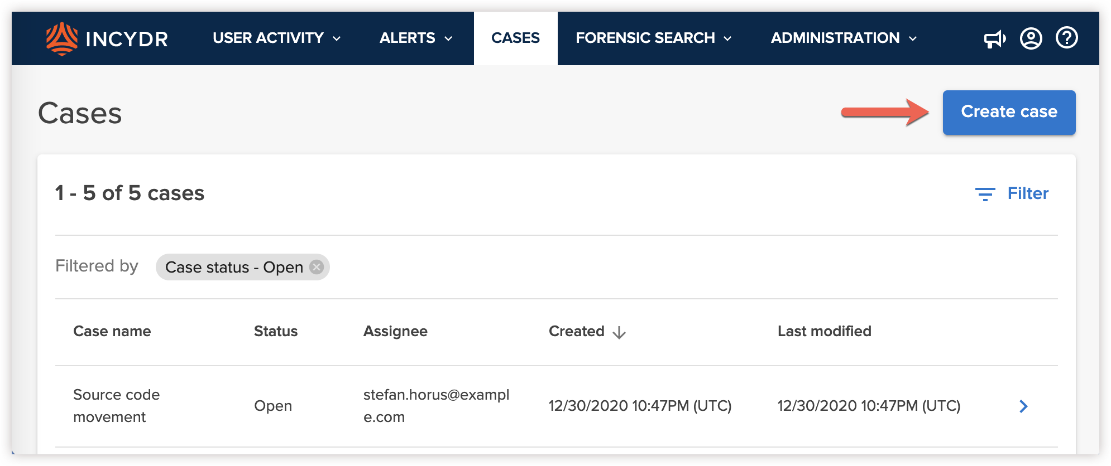1111x466 pixels.
Task: Toggle the Case status - Open filter
Action: coord(234,267)
